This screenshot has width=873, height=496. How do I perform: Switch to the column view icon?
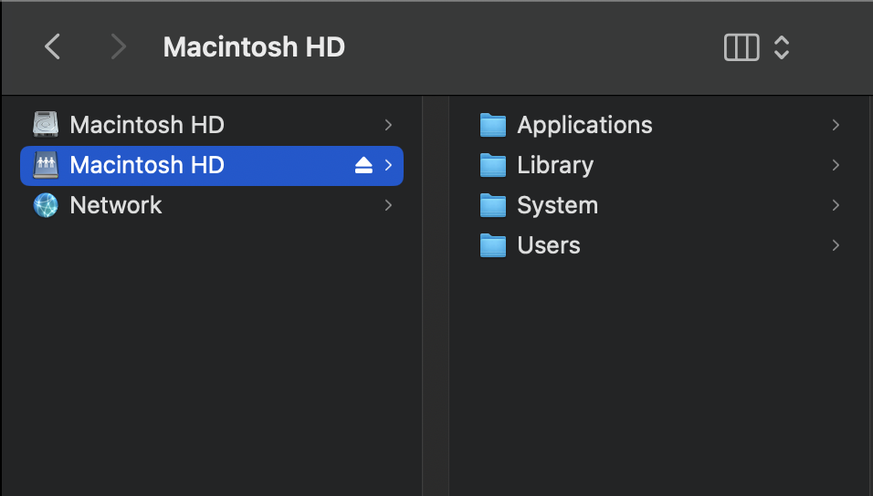742,47
